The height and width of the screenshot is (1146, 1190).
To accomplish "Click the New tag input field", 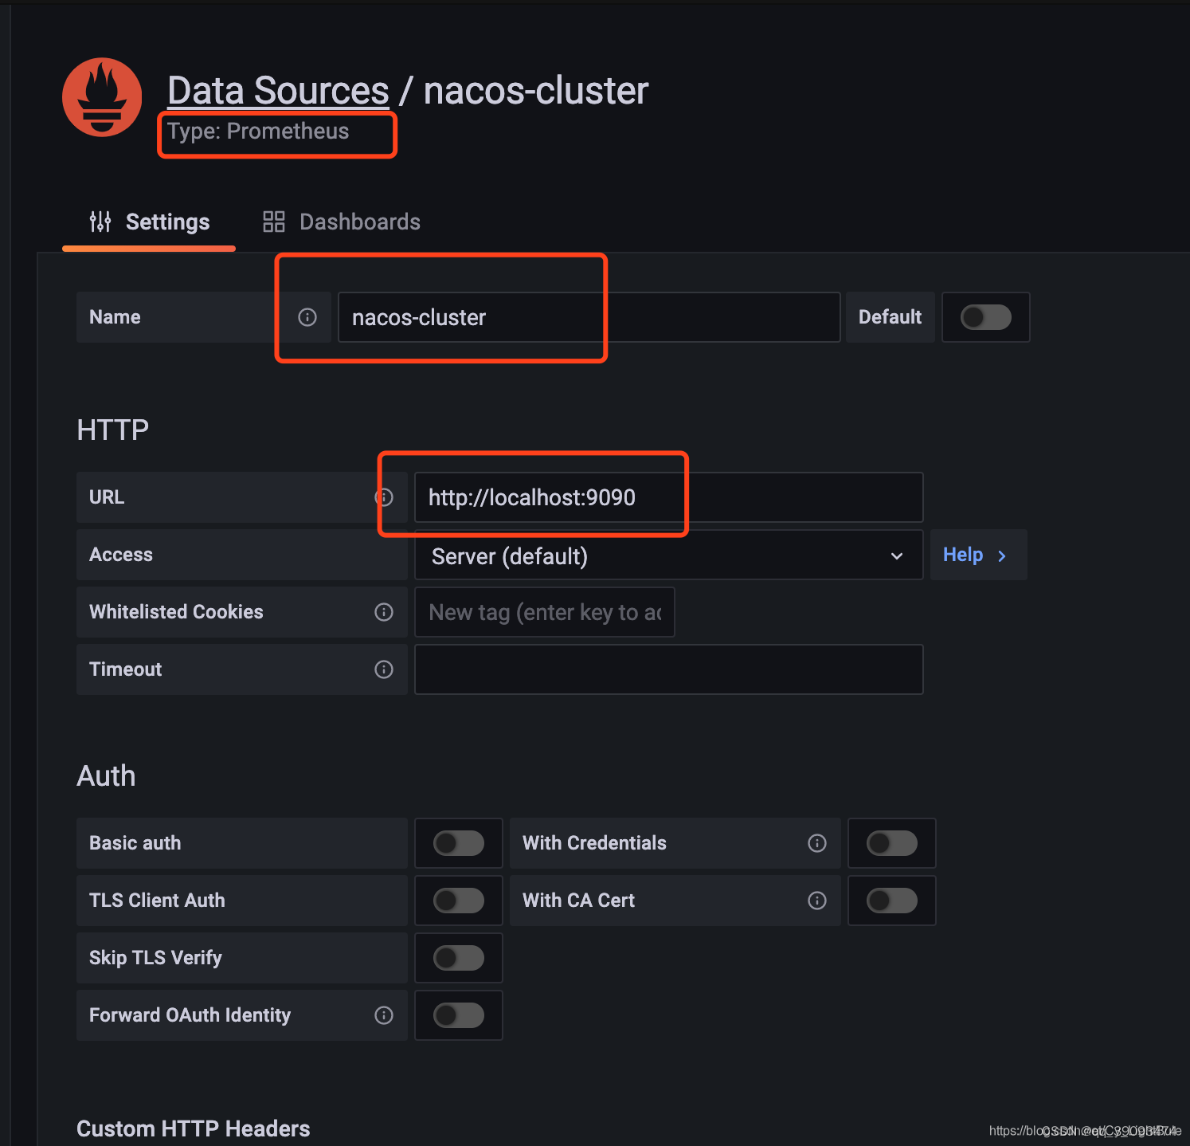I will (544, 611).
